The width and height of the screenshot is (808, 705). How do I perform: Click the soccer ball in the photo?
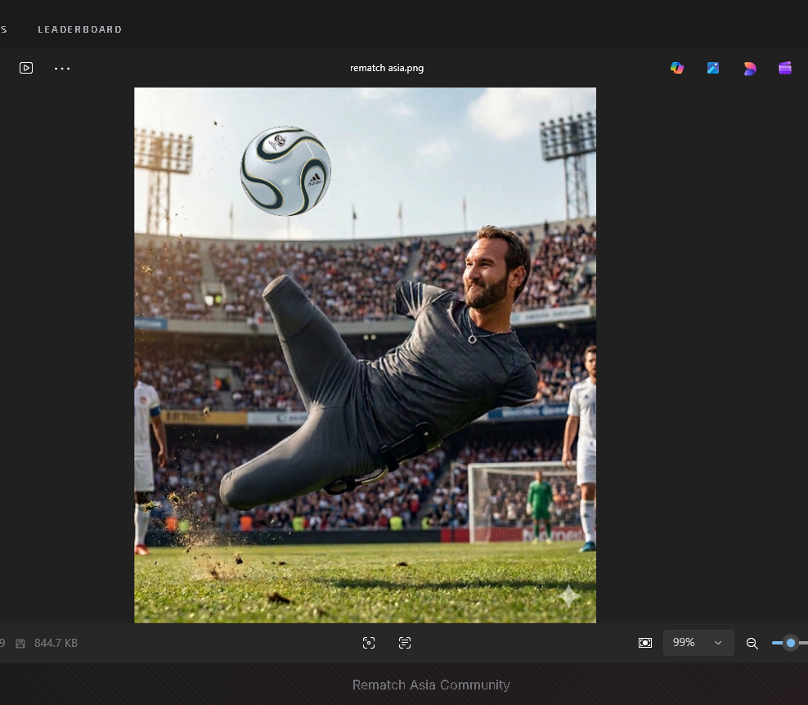[285, 171]
